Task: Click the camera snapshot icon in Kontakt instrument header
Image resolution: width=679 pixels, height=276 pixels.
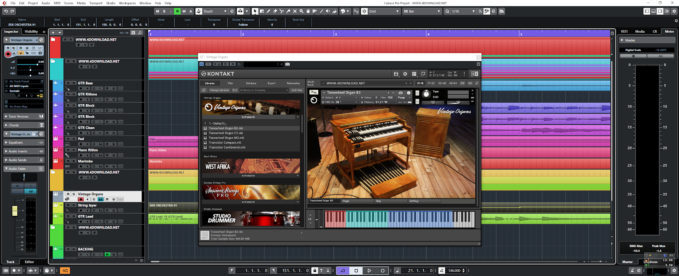Action: click(x=400, y=93)
